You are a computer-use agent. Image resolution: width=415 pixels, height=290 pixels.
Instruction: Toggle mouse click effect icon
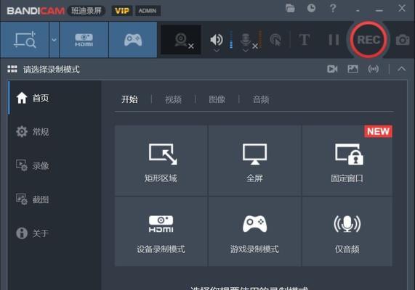(x=275, y=40)
